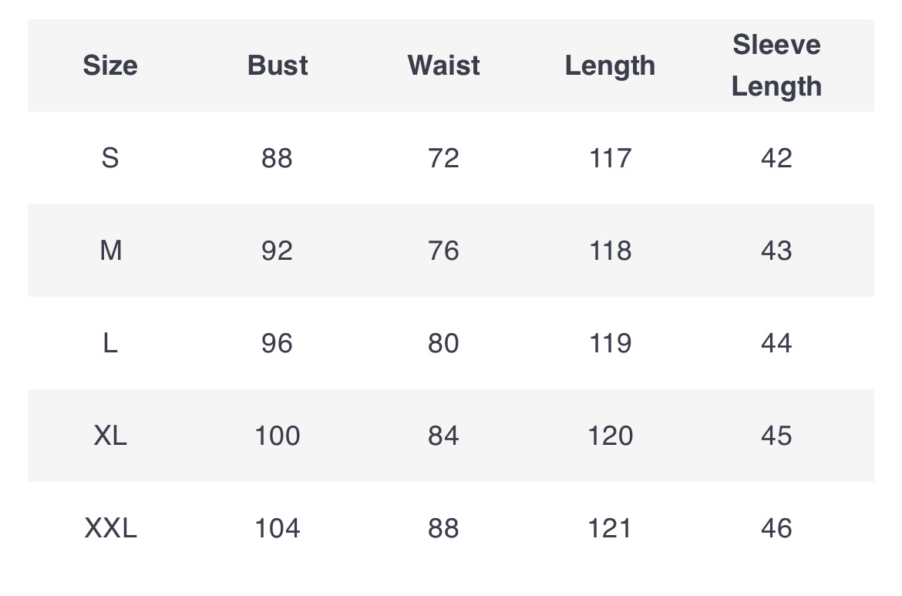Screen dimensions: 902x596
Task: Click the Waist column header
Action: [443, 66]
